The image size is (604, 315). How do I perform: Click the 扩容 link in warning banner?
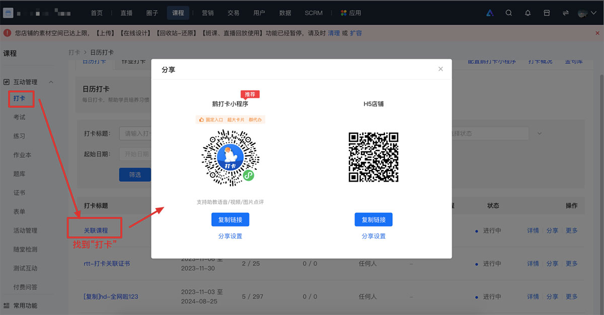[x=356, y=33]
